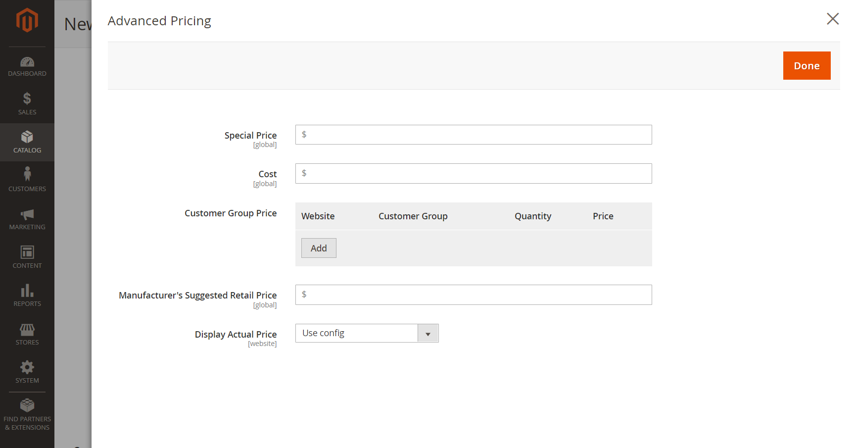Close the Advanced Pricing panel
Screen dimensions: 856x448
coord(833,19)
